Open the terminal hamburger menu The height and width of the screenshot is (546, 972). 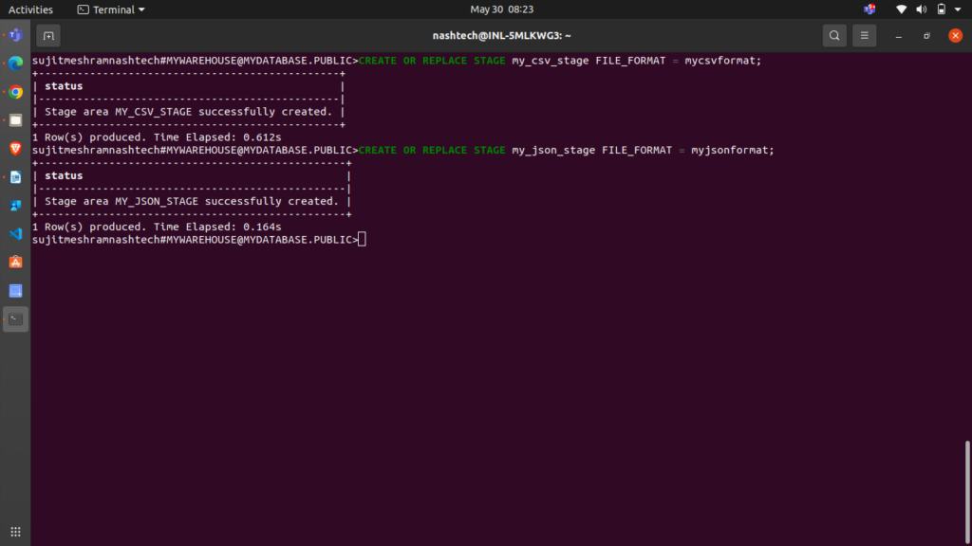pyautogui.click(x=864, y=36)
